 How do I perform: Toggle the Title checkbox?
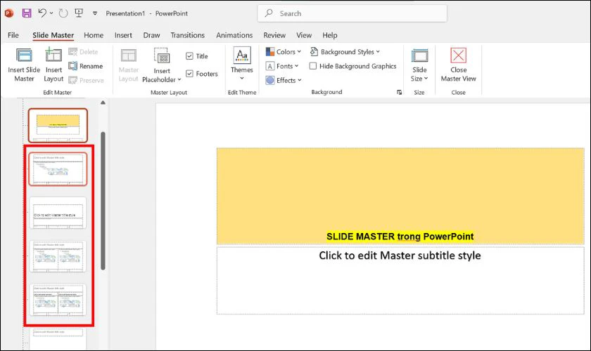click(x=189, y=56)
